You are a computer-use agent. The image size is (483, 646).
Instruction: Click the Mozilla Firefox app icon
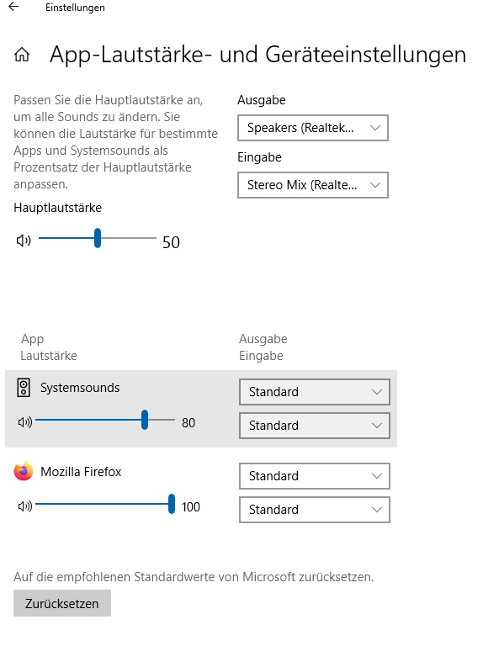23,471
